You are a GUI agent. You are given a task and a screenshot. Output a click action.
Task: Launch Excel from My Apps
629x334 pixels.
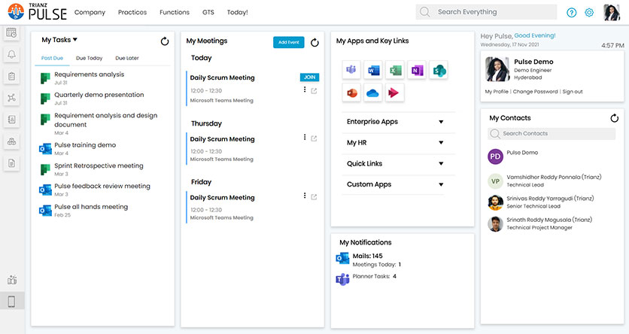395,71
